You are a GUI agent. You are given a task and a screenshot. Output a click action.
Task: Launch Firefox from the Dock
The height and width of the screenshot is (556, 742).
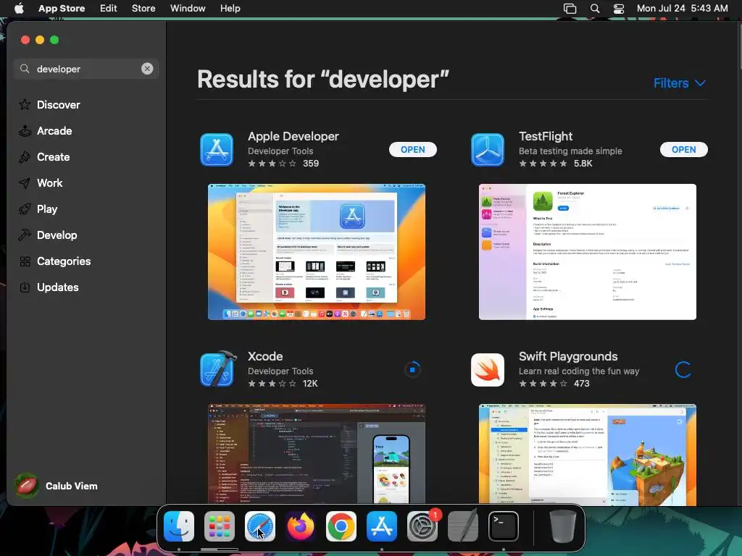click(301, 526)
